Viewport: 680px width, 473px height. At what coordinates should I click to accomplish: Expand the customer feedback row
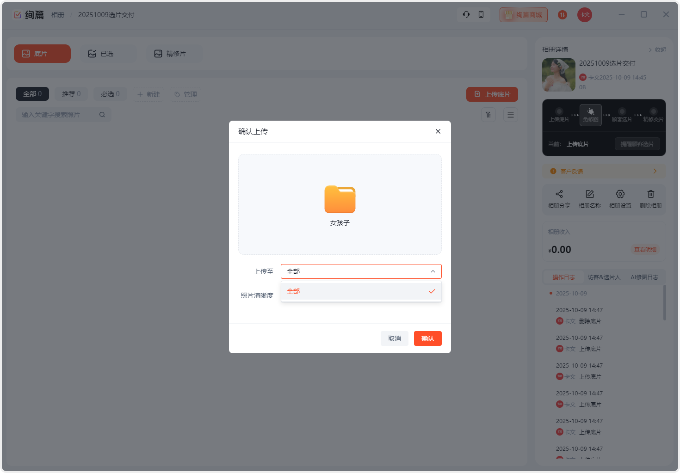coord(655,171)
